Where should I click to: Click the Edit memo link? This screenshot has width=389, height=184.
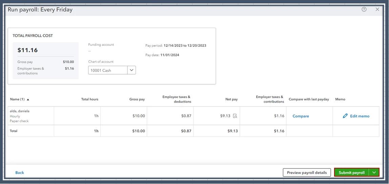360,116
